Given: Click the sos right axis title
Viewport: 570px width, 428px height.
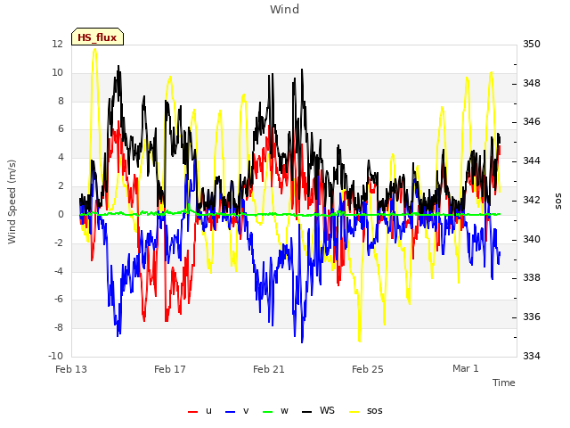Looking at the screenshot, I should [558, 201].
